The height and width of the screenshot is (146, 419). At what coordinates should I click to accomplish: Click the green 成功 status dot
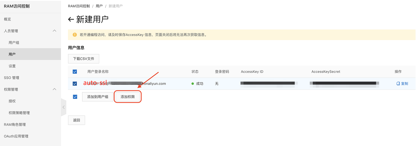tap(193, 84)
